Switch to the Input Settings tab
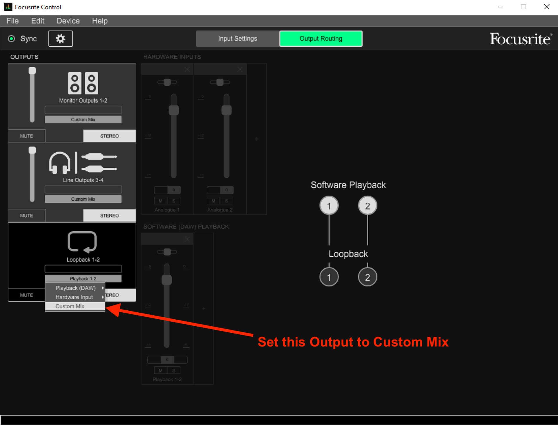The width and height of the screenshot is (558, 425). point(237,38)
